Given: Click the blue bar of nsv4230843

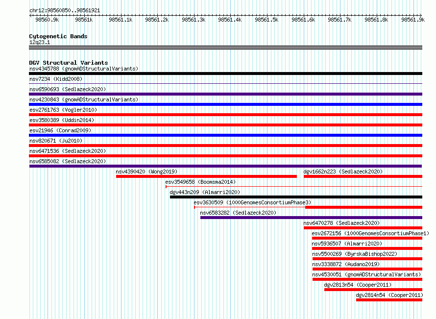Looking at the screenshot, I should (225, 104).
